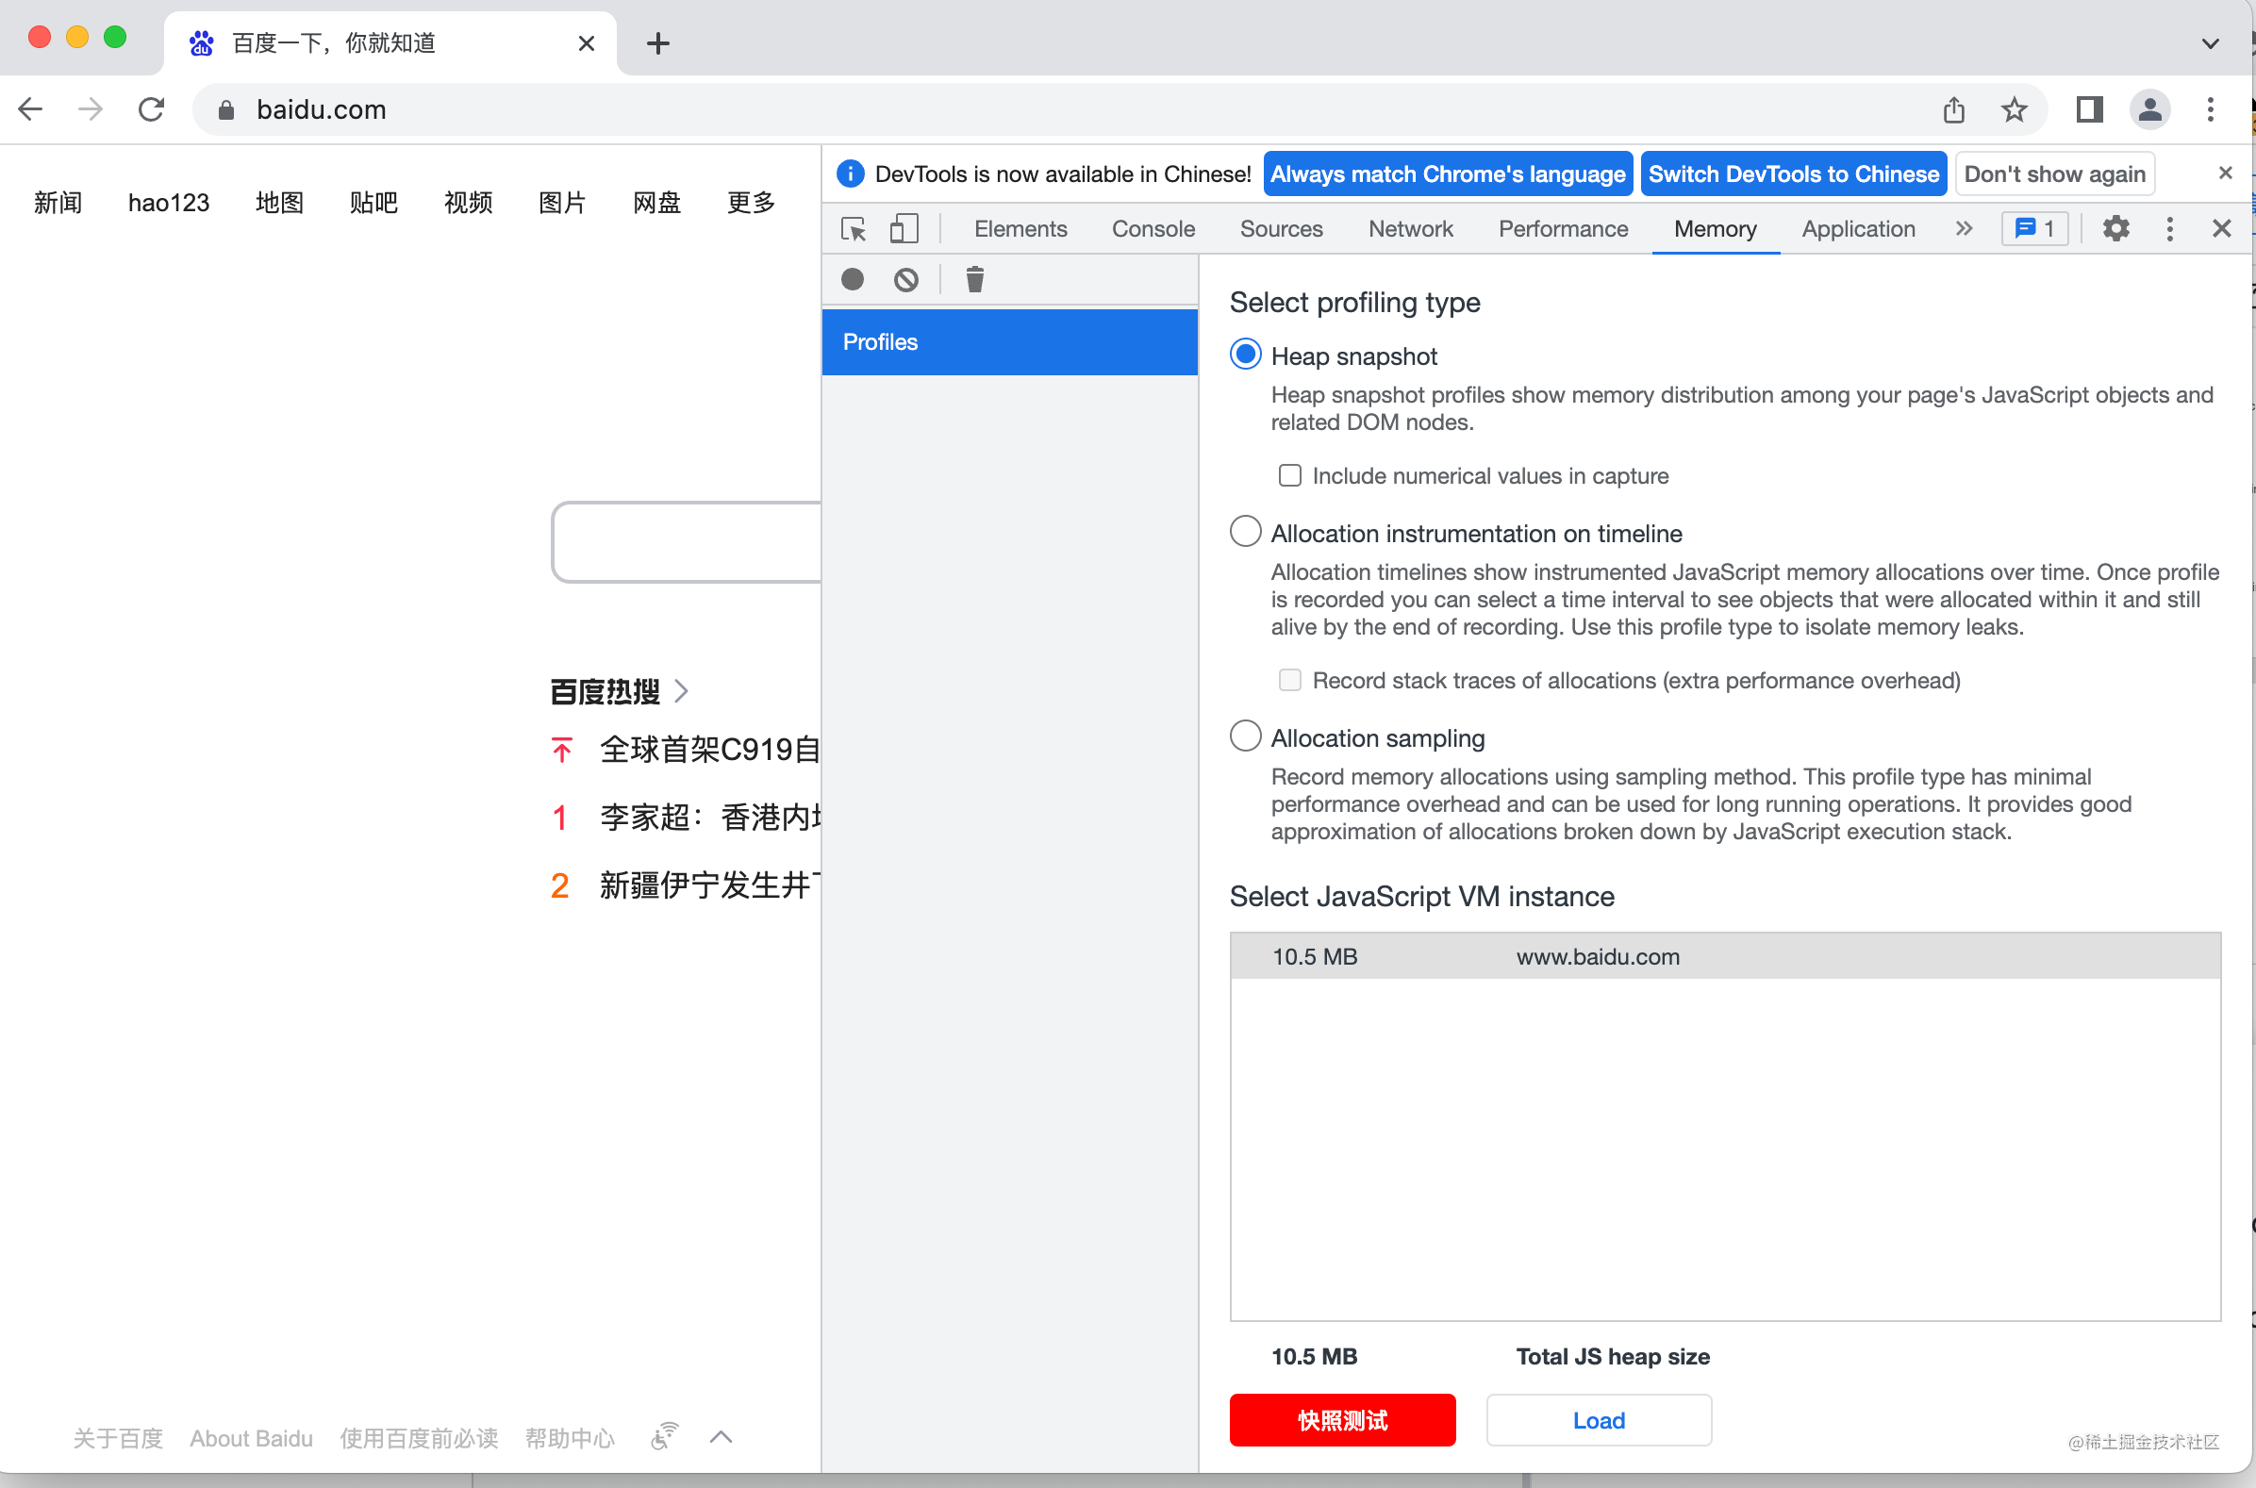Open DevTools three-dot customize menu

2168,229
